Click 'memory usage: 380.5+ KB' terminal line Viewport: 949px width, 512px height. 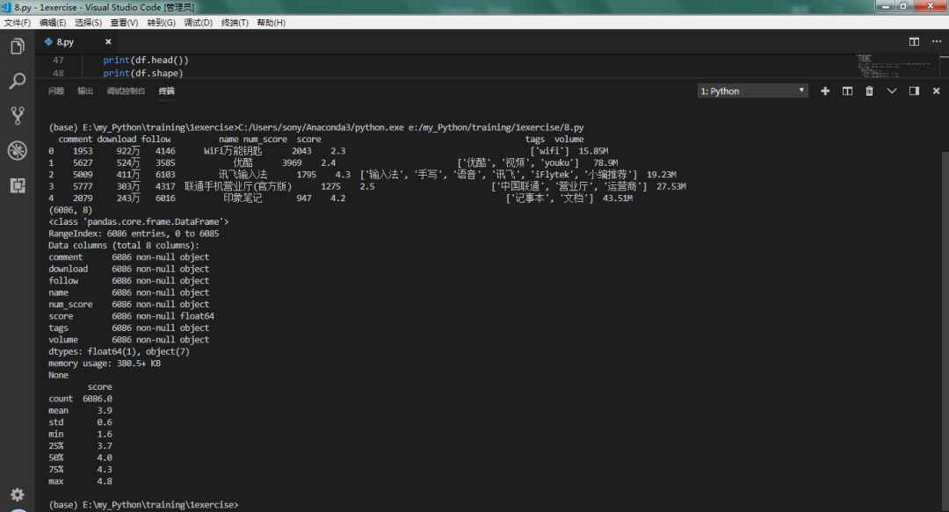[105, 363]
